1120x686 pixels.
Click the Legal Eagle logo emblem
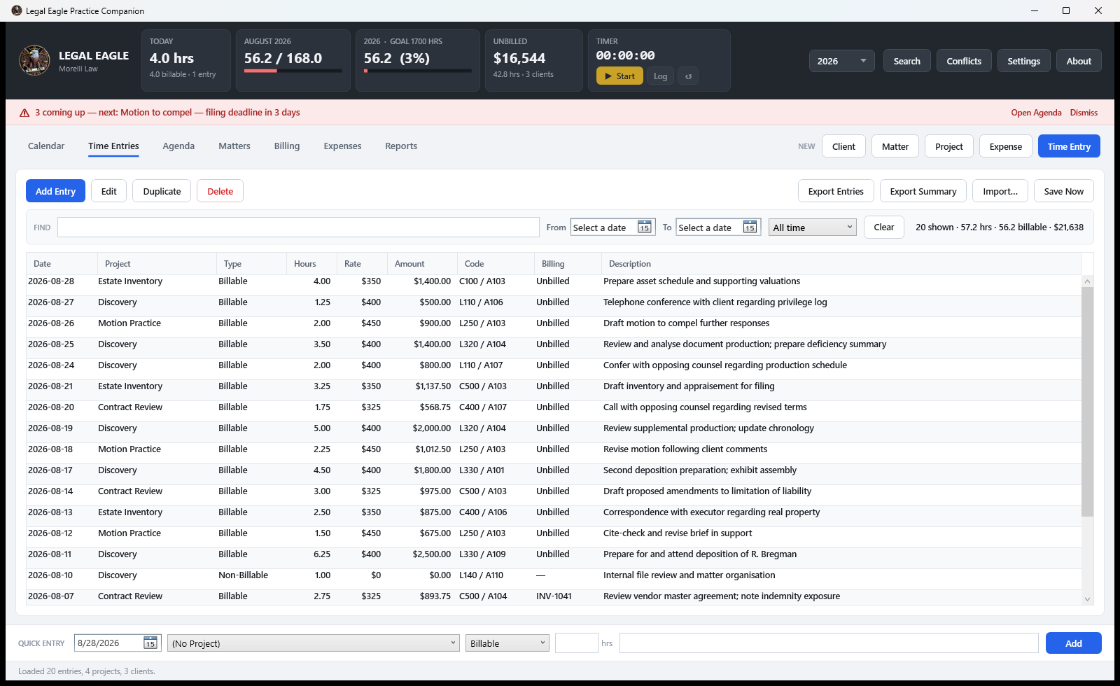(x=34, y=61)
